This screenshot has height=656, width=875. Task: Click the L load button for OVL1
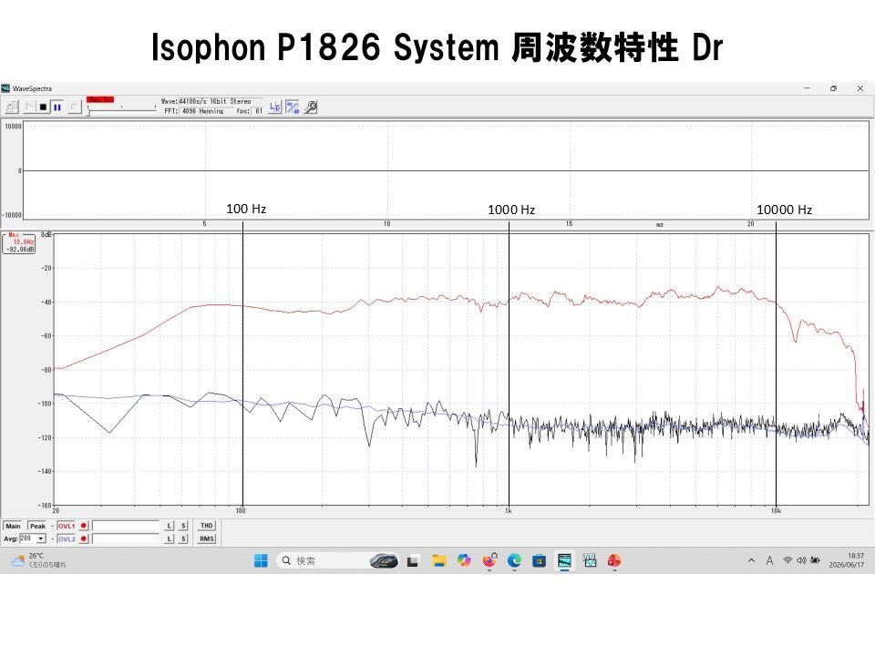point(170,526)
